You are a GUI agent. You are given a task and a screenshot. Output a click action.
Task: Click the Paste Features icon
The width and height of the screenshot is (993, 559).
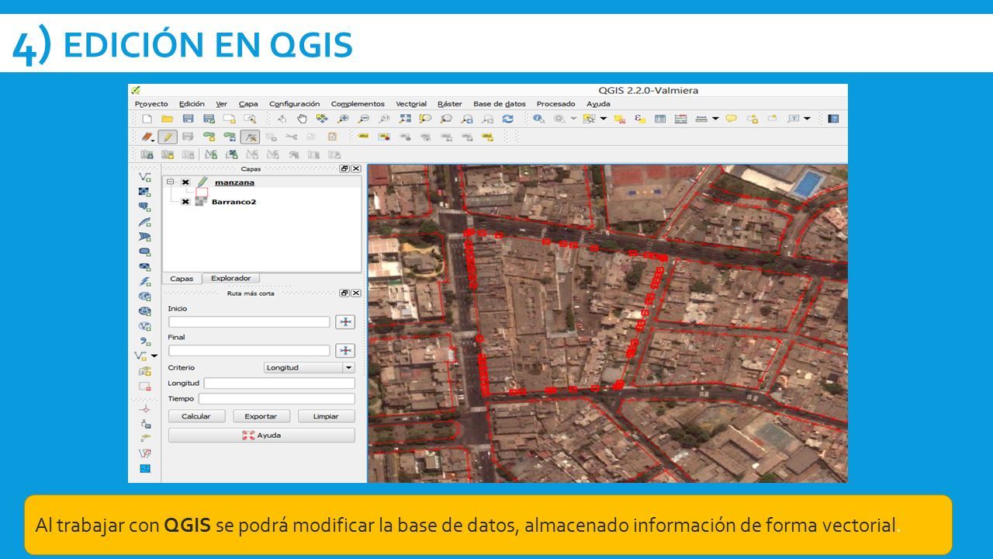coord(332,137)
